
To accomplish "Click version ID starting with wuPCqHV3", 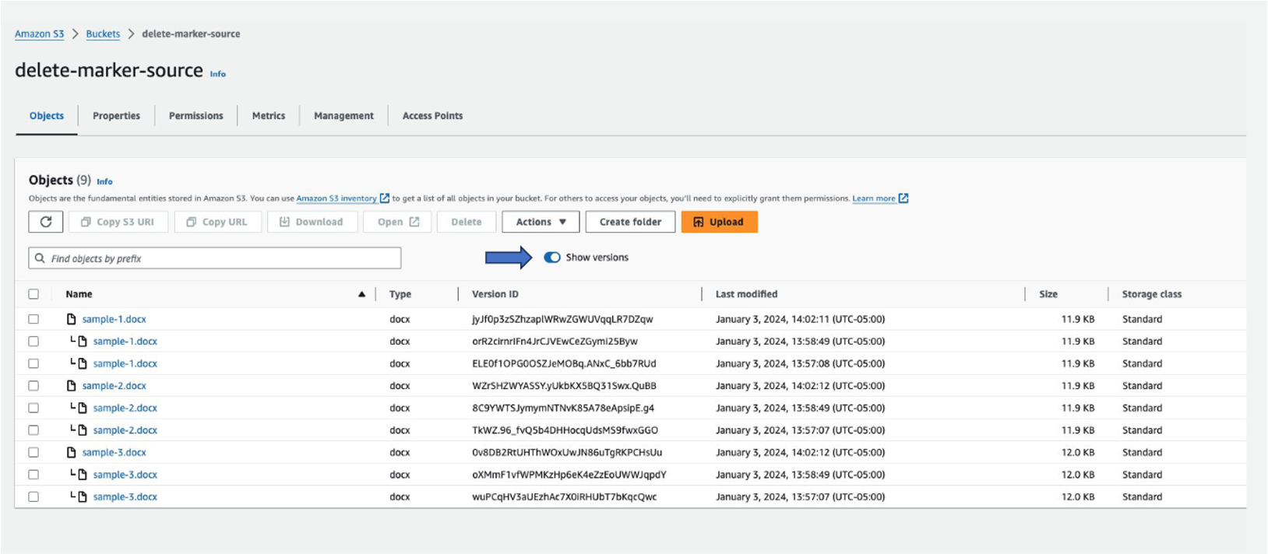I will click(564, 496).
